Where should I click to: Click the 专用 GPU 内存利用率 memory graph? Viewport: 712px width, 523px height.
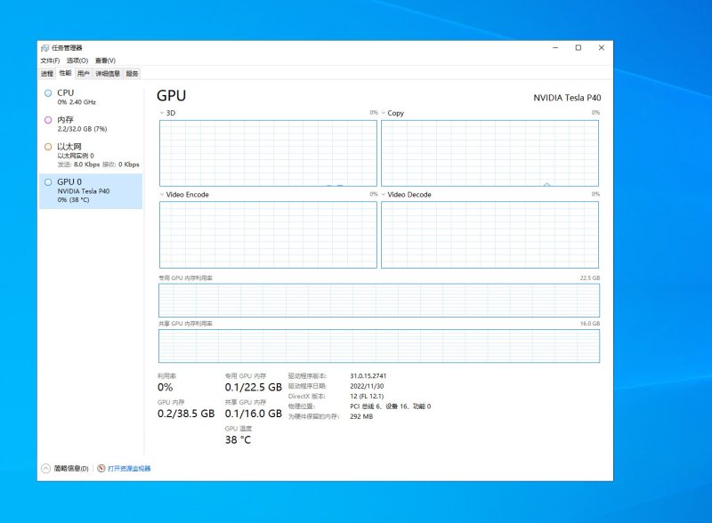[x=379, y=301]
